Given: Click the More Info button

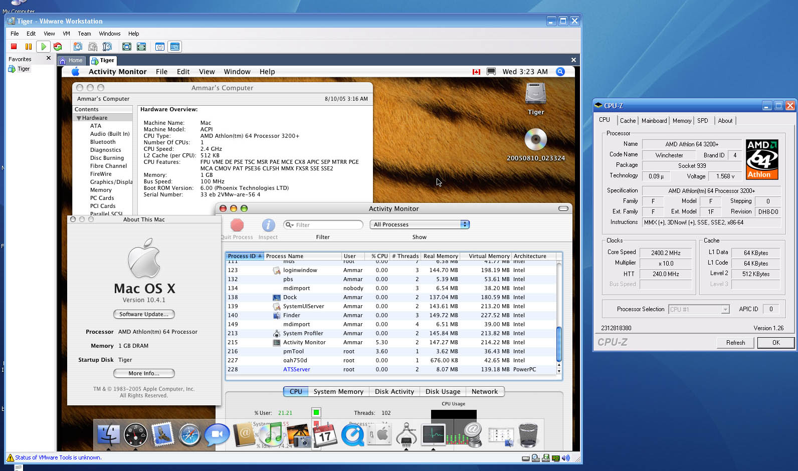Looking at the screenshot, I should [144, 373].
